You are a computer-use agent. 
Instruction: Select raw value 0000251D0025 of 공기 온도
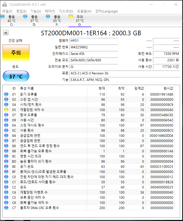tap(162, 167)
